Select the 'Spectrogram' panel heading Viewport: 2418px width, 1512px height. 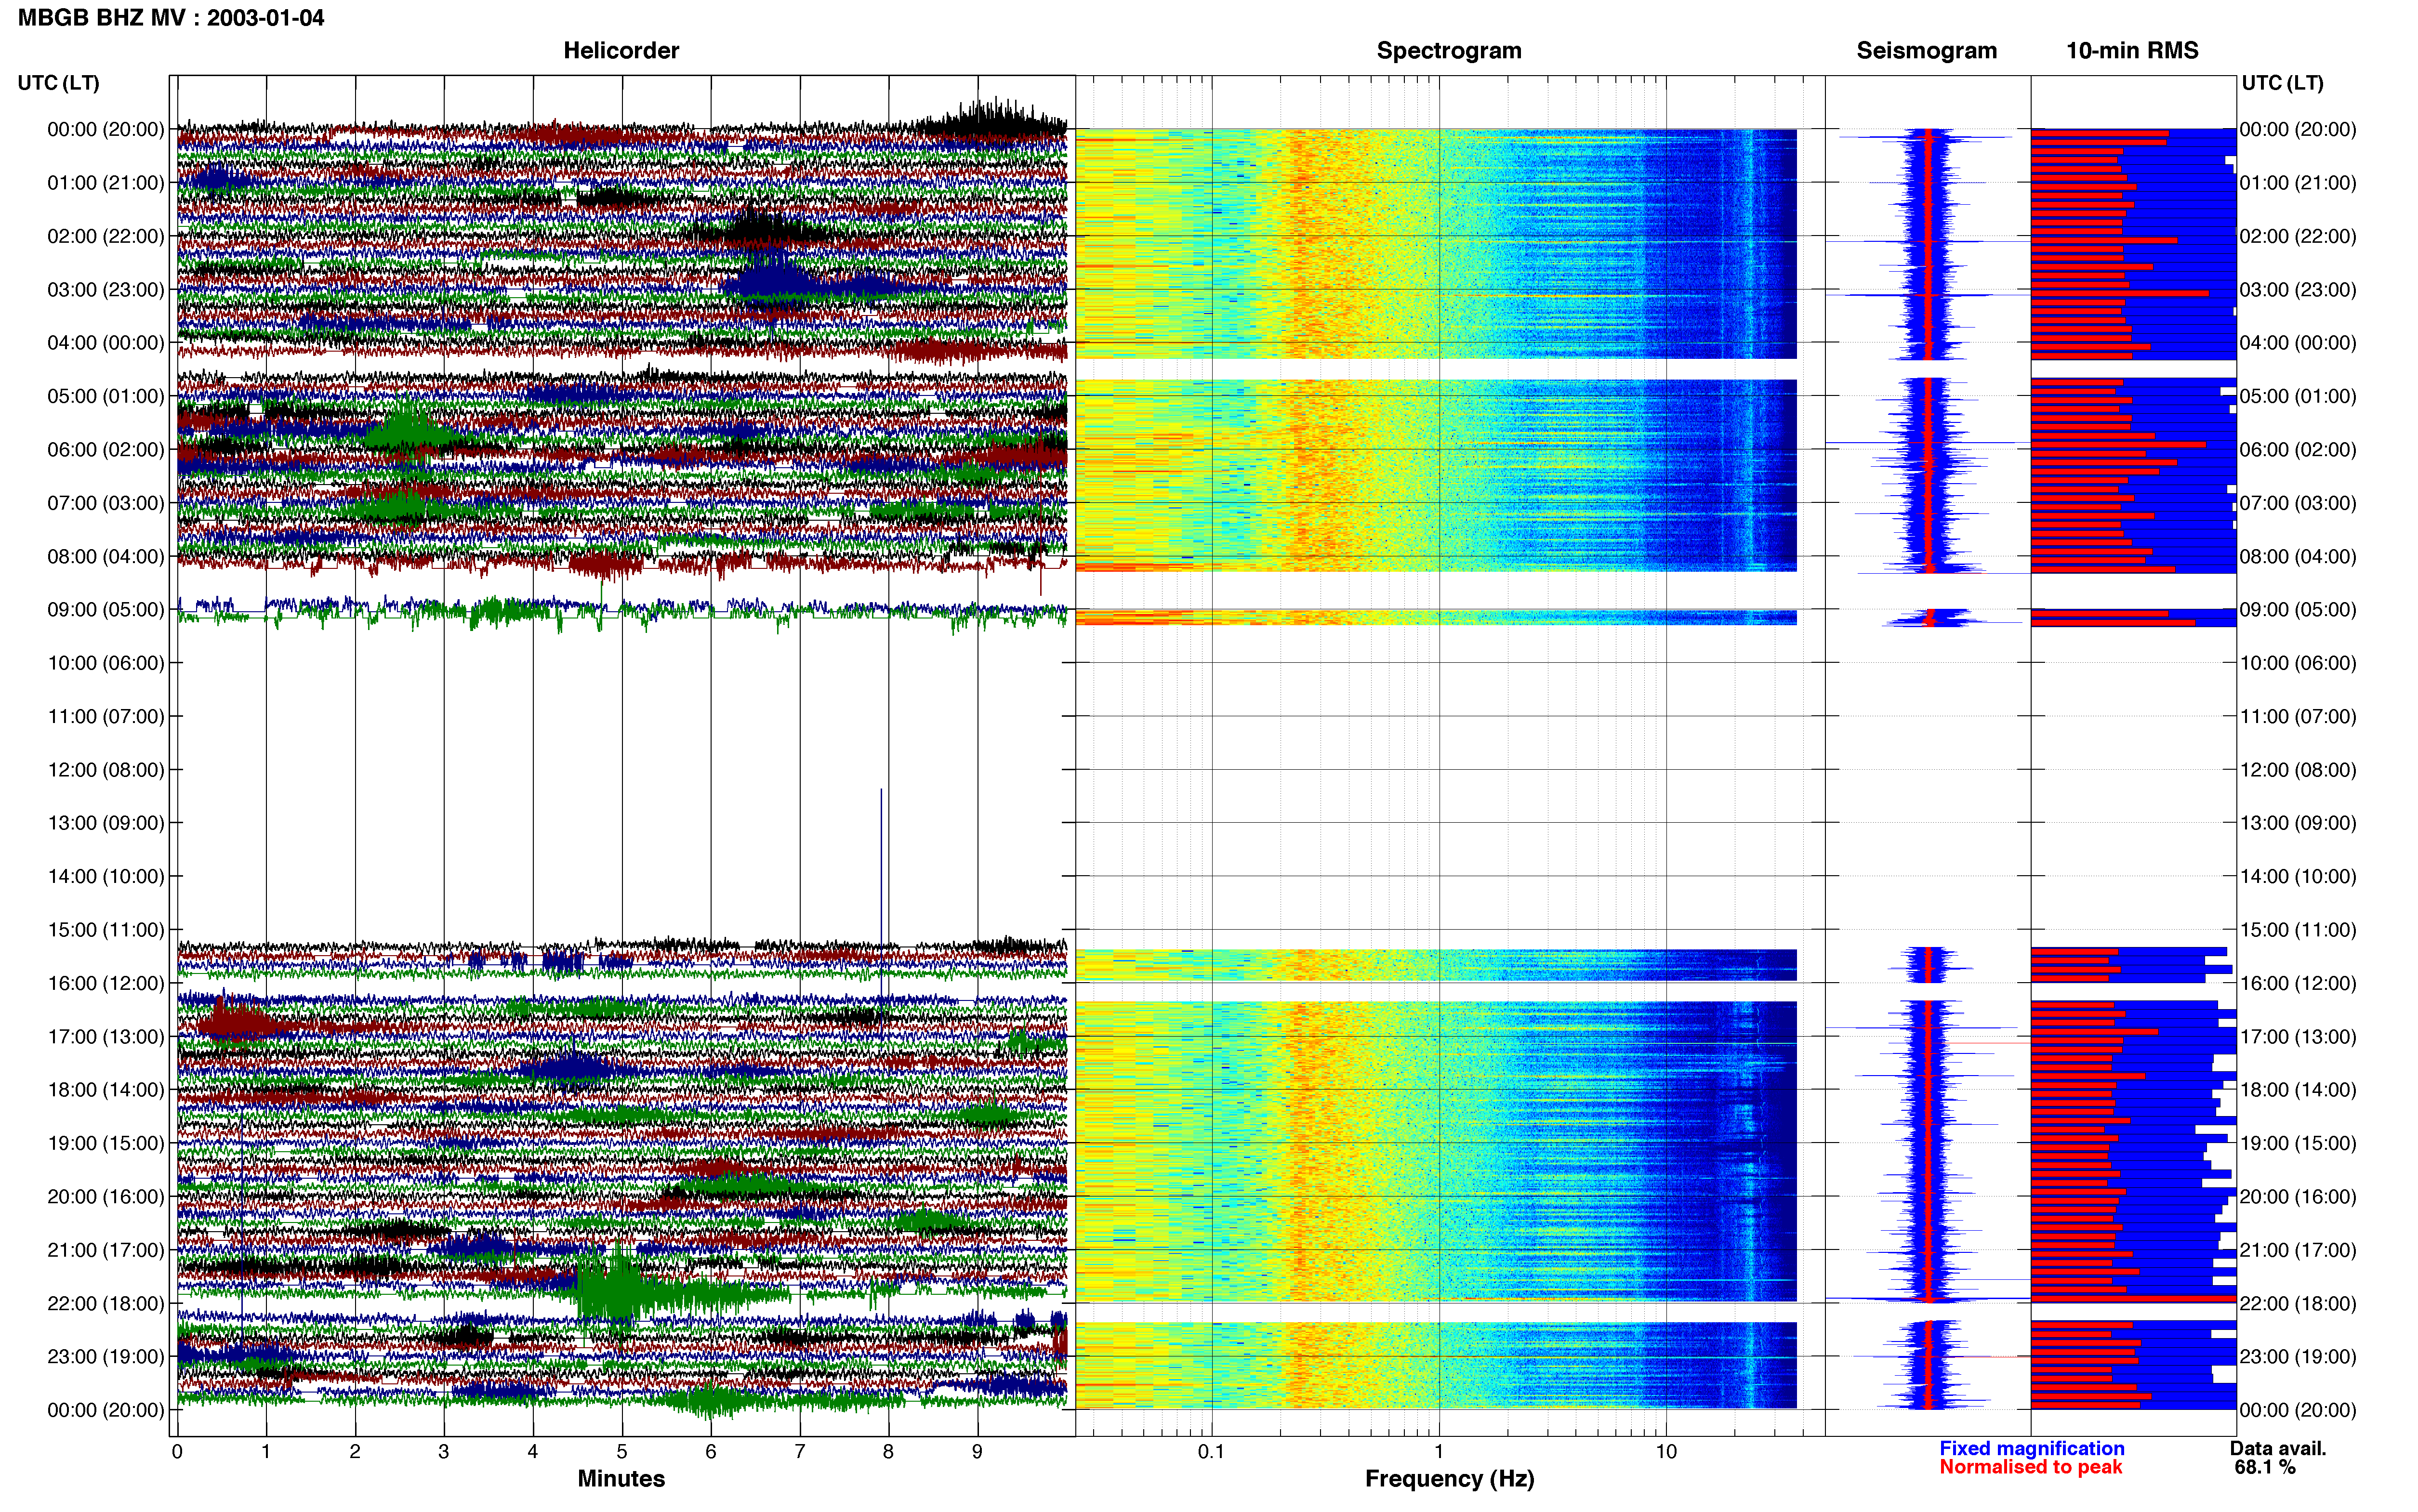(x=1449, y=51)
